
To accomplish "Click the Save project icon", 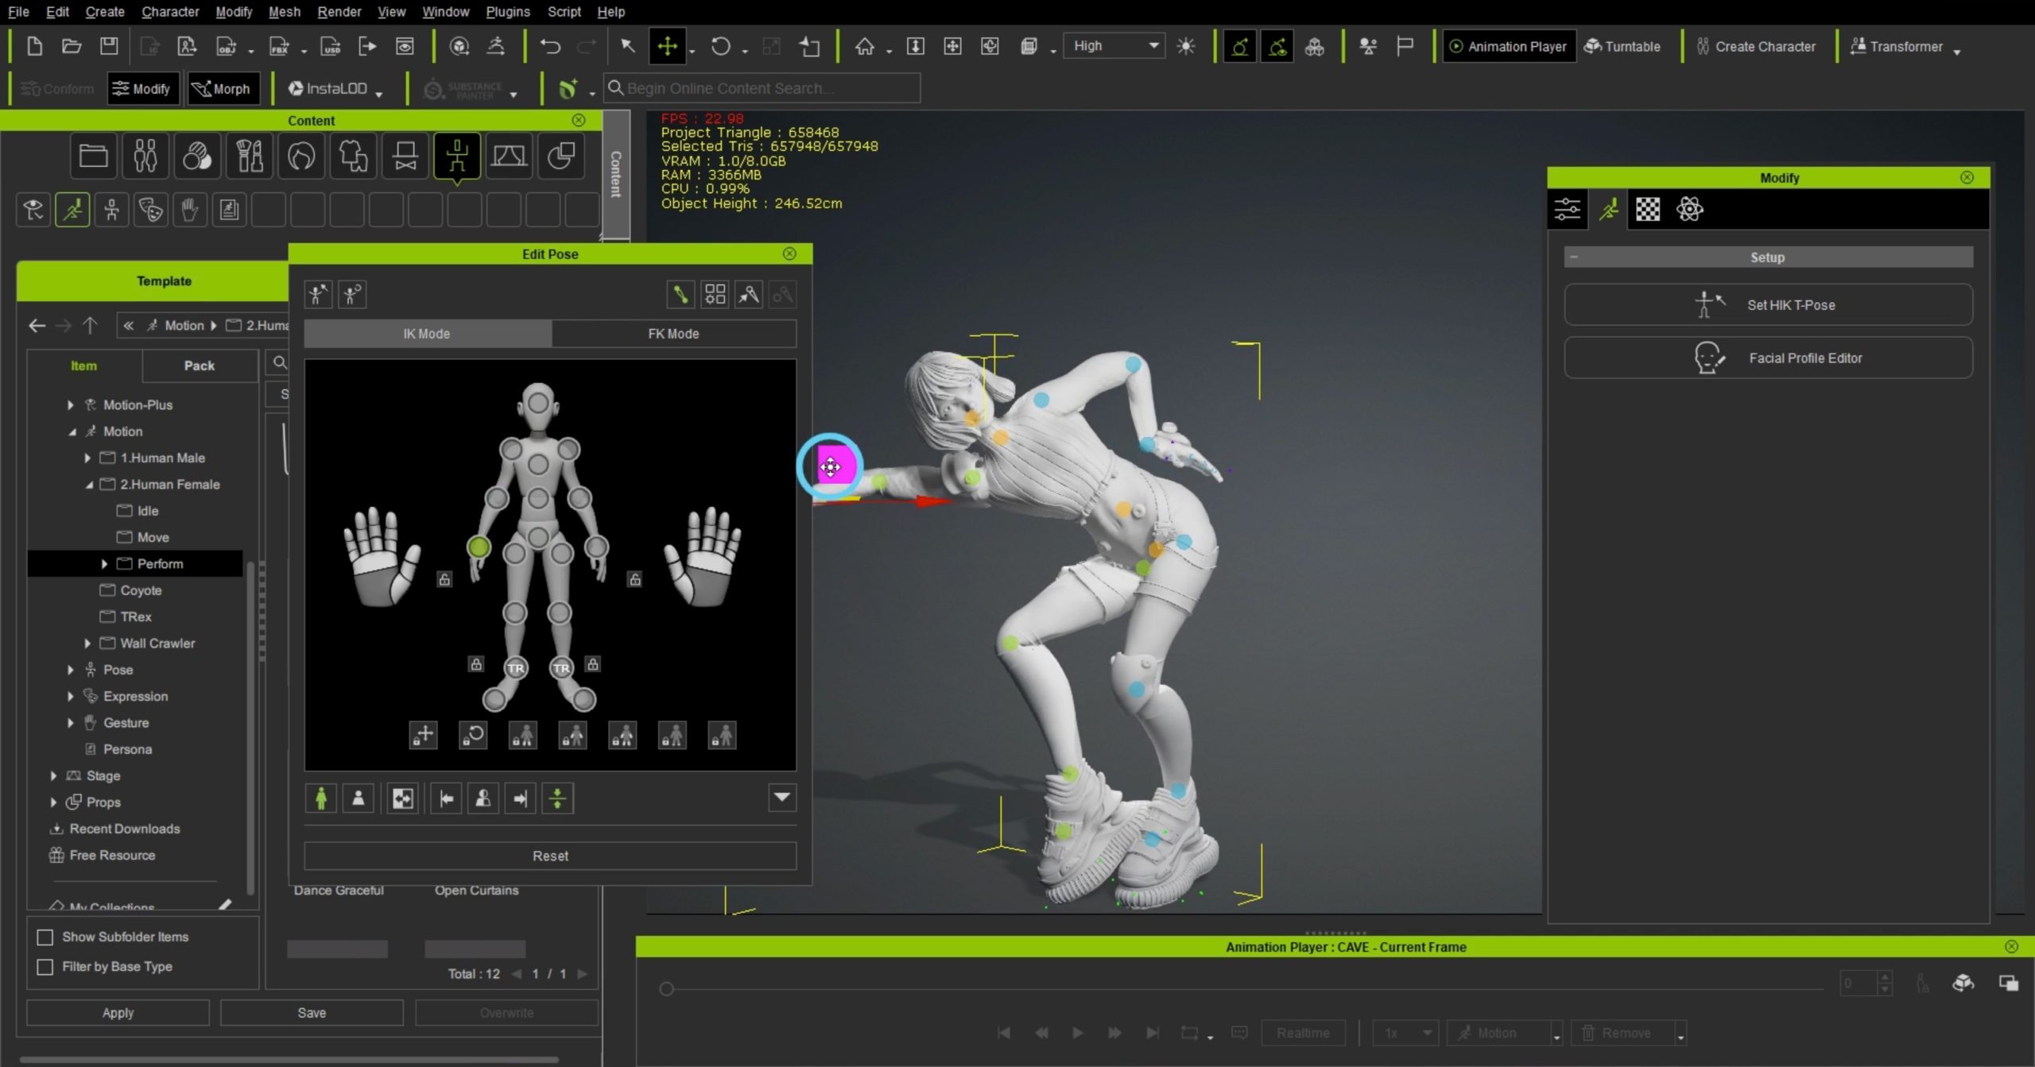I will point(109,46).
